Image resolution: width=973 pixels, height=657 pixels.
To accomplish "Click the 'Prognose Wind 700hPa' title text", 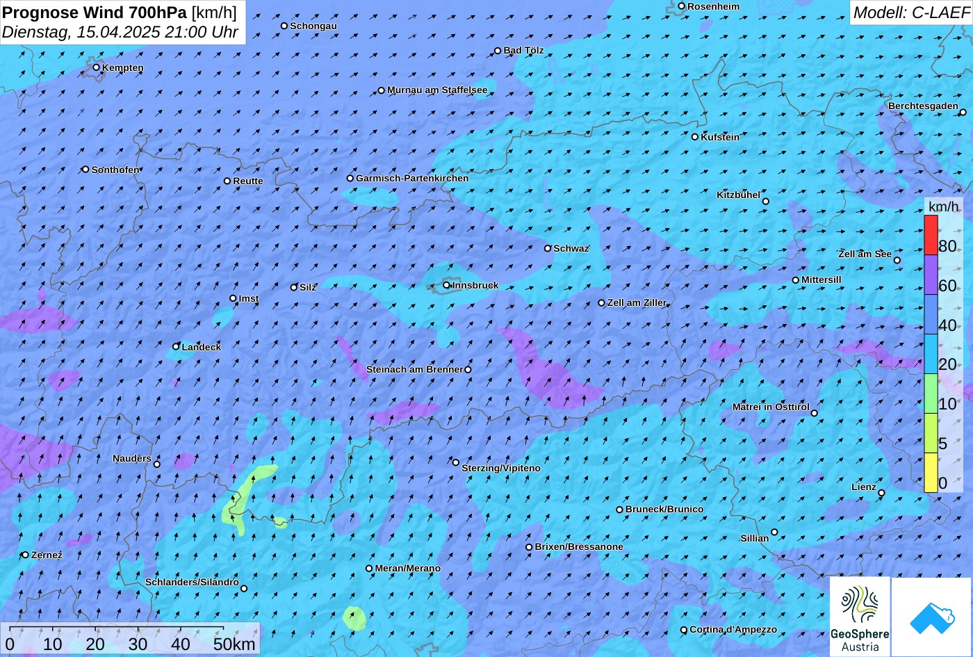I will [x=95, y=12].
